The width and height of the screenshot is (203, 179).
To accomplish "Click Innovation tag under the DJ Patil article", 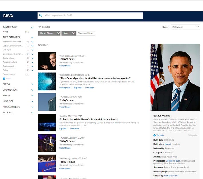I will [x=75, y=129].
